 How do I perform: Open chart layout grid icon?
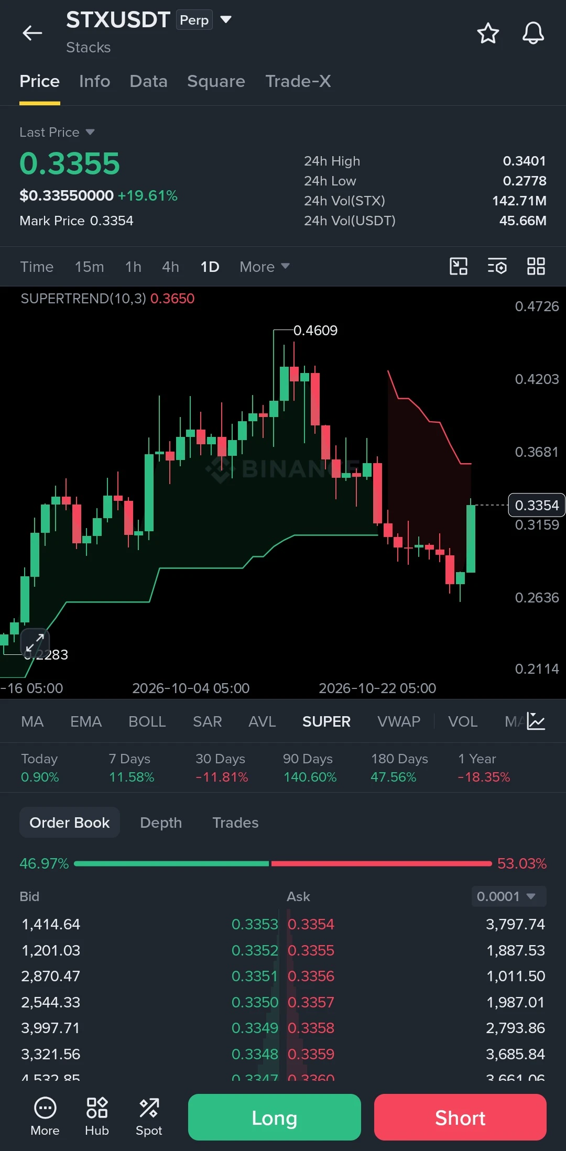(x=536, y=266)
